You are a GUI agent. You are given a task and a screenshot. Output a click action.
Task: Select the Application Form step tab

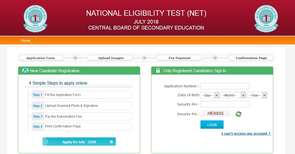[41, 58]
